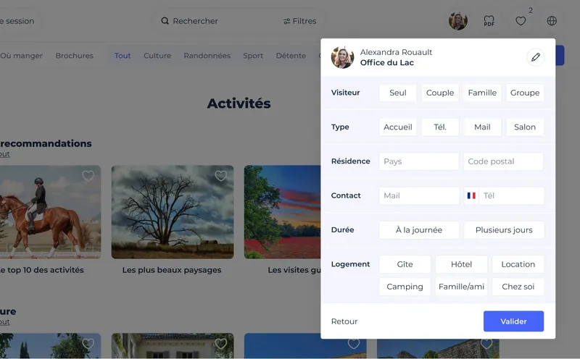Click the search magnifier icon
Viewport: 580px width, 359px height.
click(x=165, y=21)
